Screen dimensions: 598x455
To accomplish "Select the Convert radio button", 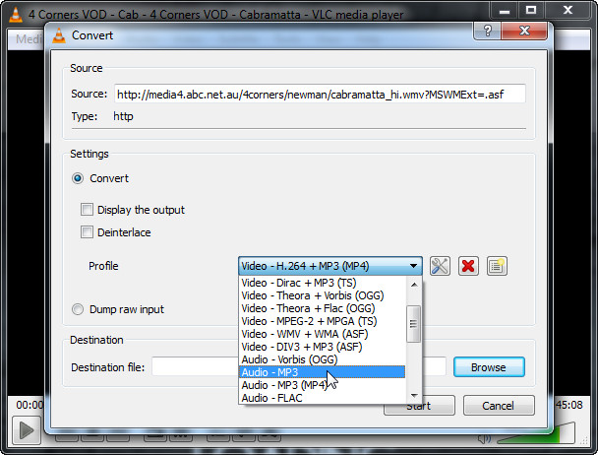I will tap(78, 178).
